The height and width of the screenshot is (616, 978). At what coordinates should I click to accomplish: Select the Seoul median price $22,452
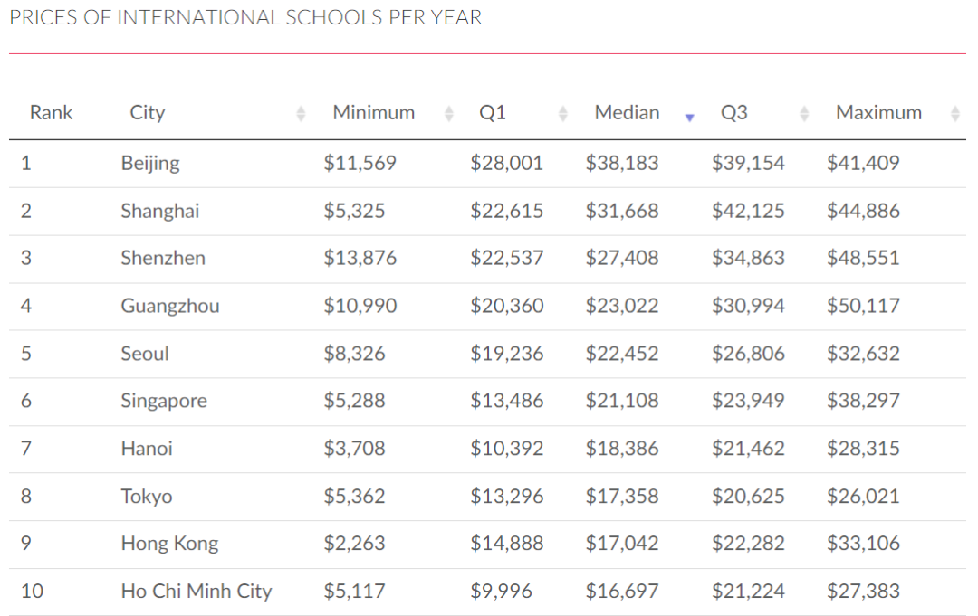[622, 353]
